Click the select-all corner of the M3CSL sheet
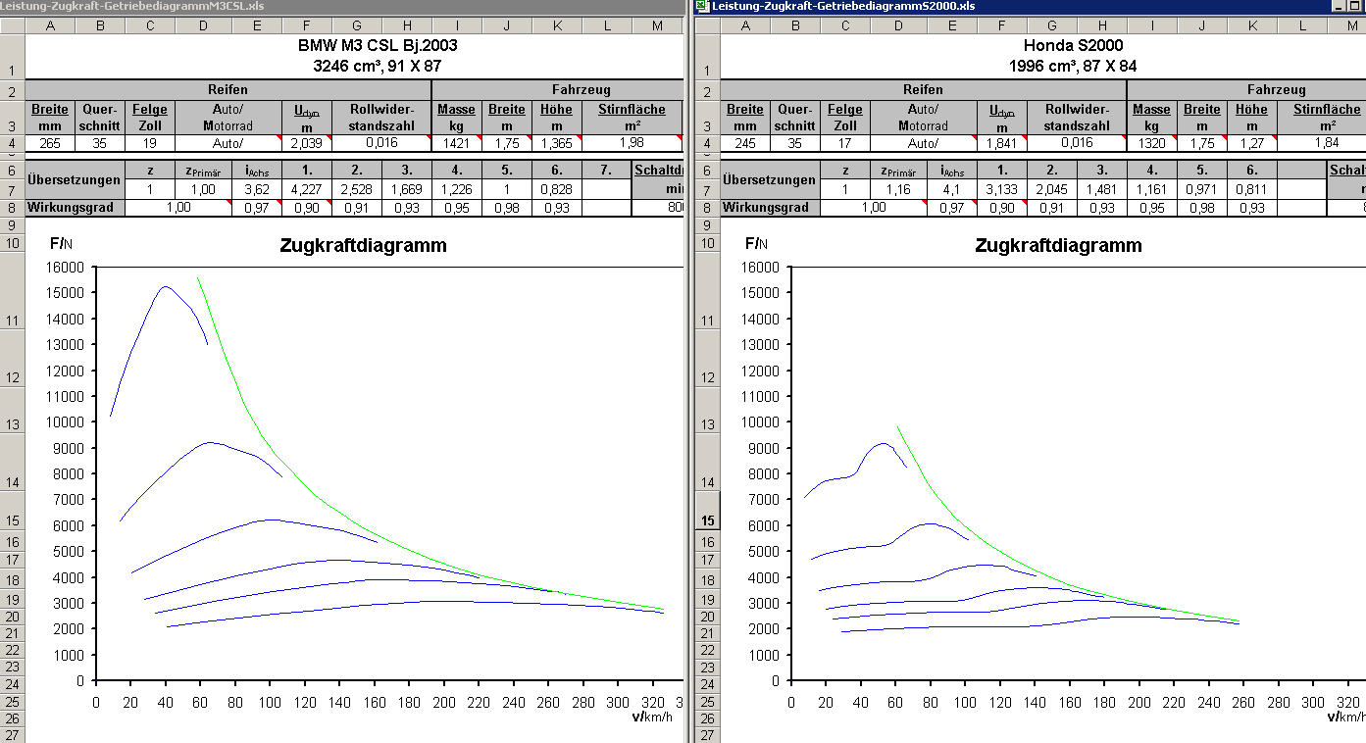 tap(12, 25)
